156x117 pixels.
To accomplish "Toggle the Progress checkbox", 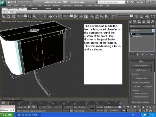I will 144,87.
